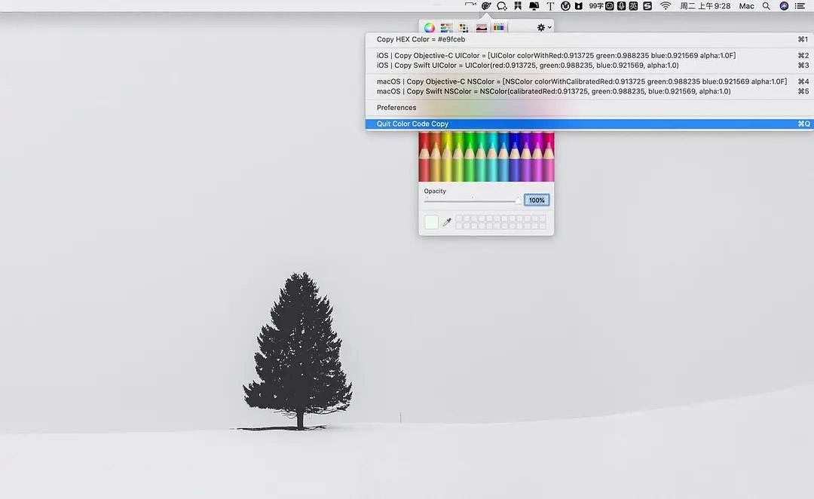Click the 99字 word count menu item
The width and height of the screenshot is (814, 499).
(596, 6)
